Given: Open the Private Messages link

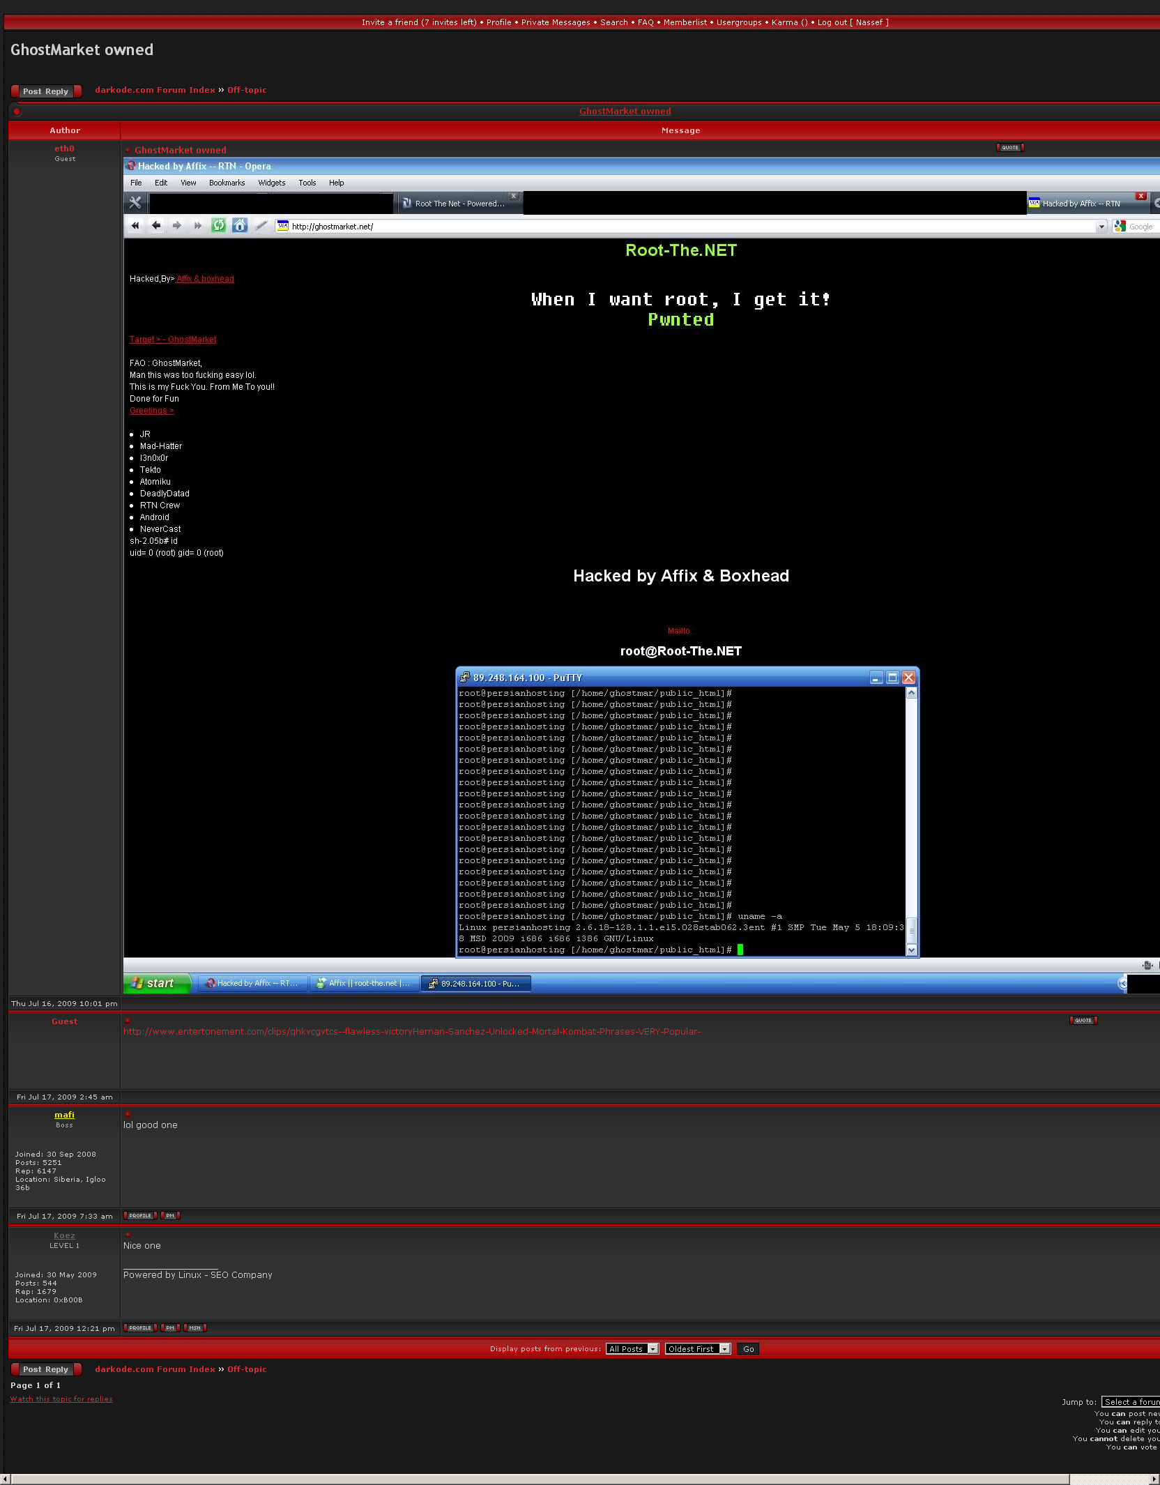Looking at the screenshot, I should (556, 22).
